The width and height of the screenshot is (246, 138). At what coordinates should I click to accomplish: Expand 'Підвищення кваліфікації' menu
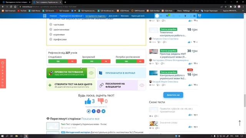pos(71,16)
